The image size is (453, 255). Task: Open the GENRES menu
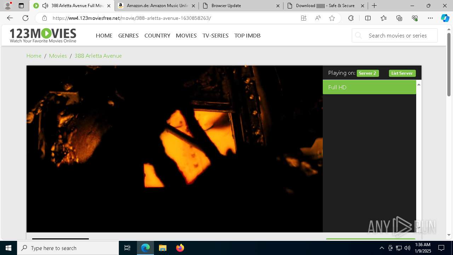pyautogui.click(x=128, y=35)
